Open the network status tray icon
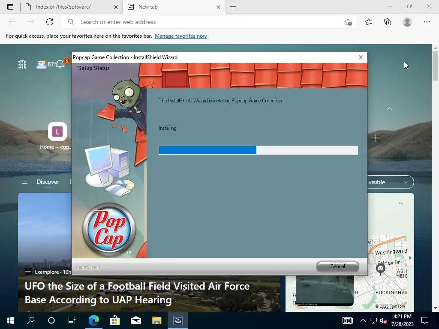 point(373,320)
